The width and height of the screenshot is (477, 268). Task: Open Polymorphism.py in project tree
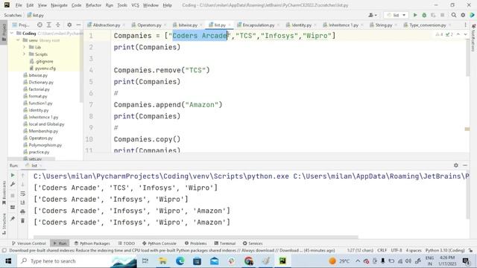point(45,145)
